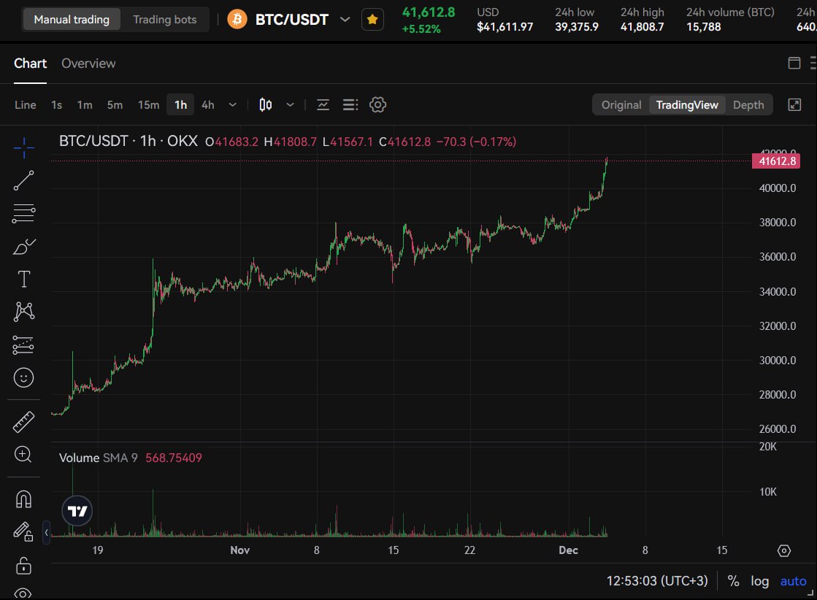Select the Text annotation tool

pyautogui.click(x=23, y=279)
